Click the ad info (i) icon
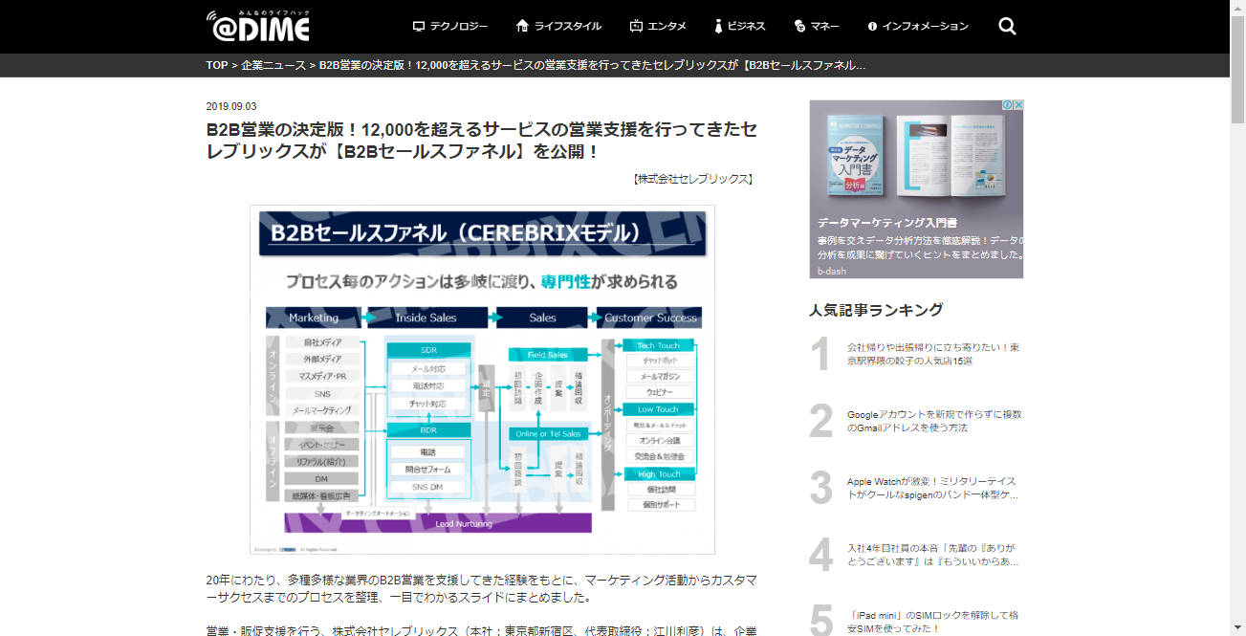1246x636 pixels. pyautogui.click(x=1008, y=105)
